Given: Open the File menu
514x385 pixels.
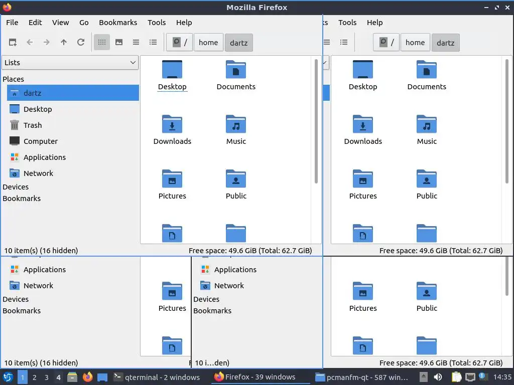Looking at the screenshot, I should (x=12, y=23).
